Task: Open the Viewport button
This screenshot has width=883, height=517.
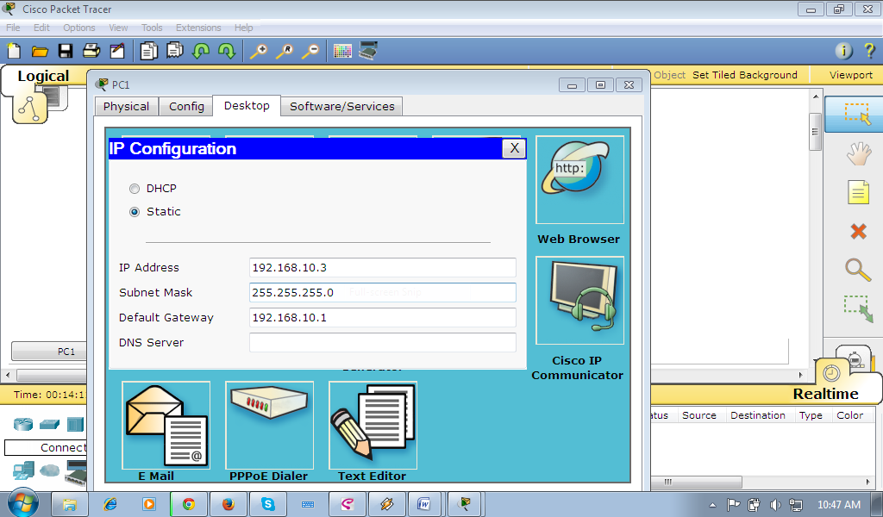Action: (x=849, y=74)
